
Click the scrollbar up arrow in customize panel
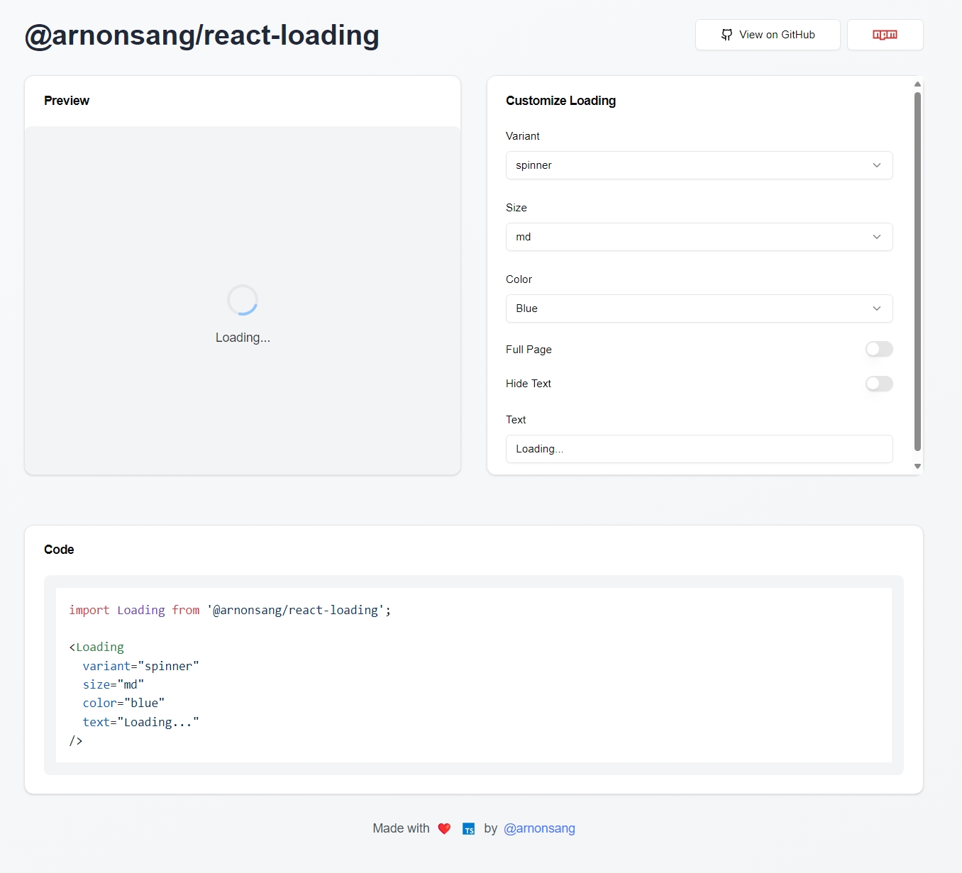[917, 84]
